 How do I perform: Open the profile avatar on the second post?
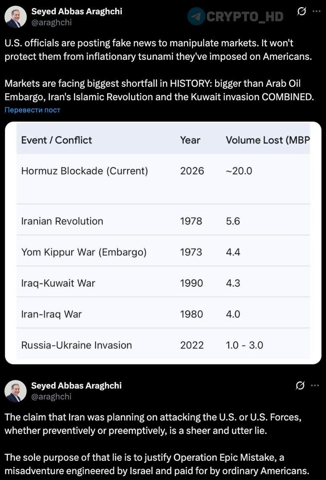(x=16, y=391)
